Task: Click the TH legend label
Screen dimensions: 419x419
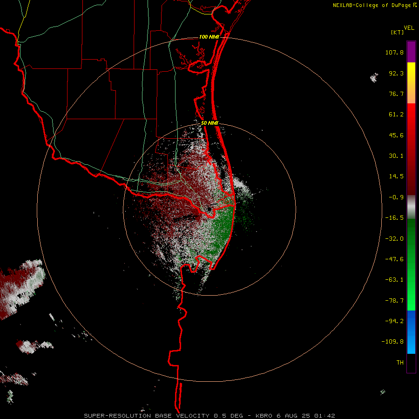Action: pyautogui.click(x=400, y=363)
